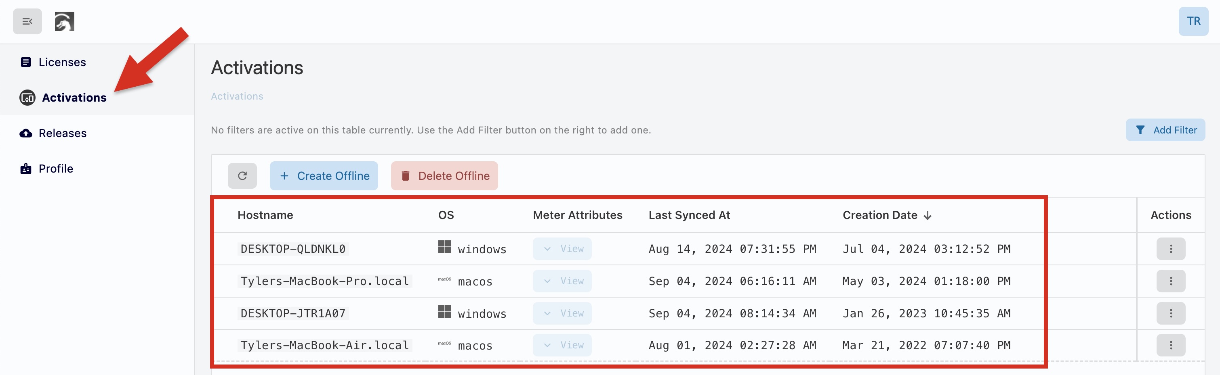
Task: Click the refresh table icon button
Action: (x=242, y=176)
